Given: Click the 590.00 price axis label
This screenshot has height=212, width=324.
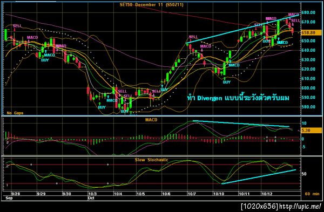Looking at the screenshot, I should tap(308, 98).
